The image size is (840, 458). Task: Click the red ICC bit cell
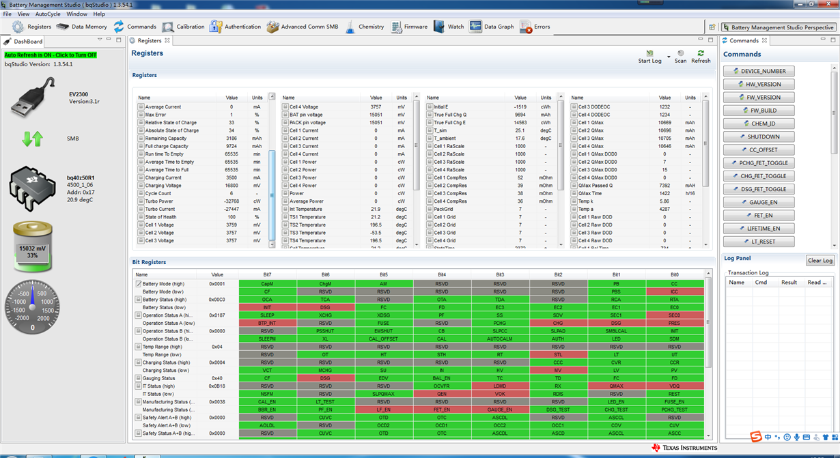tap(674, 291)
